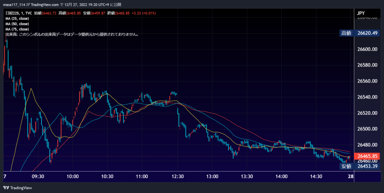Click the MA (50, close) indicator label
This screenshot has height=193, width=384.
click(x=17, y=24)
